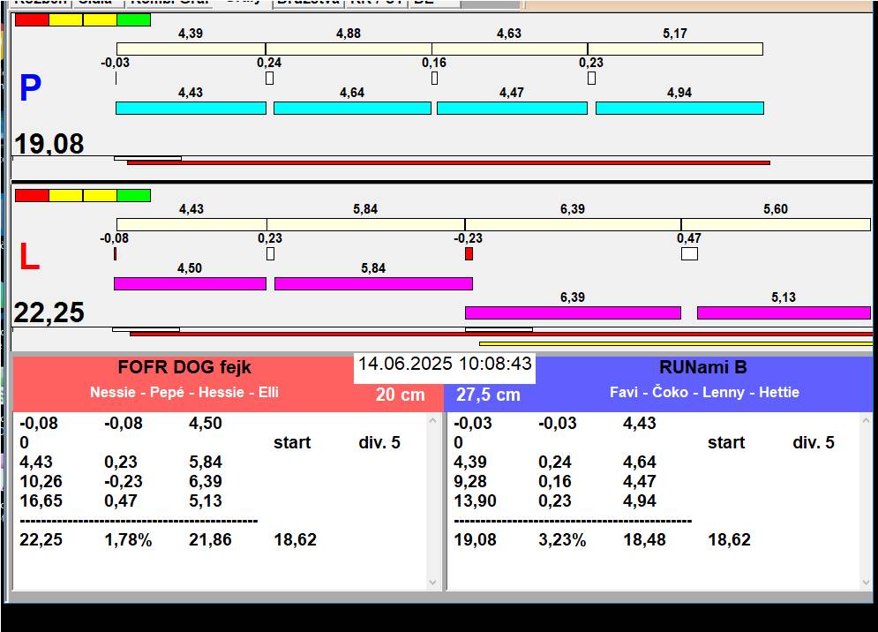Click the green start light in lane L
Viewport: 878px width, 632px height.
[x=133, y=195]
